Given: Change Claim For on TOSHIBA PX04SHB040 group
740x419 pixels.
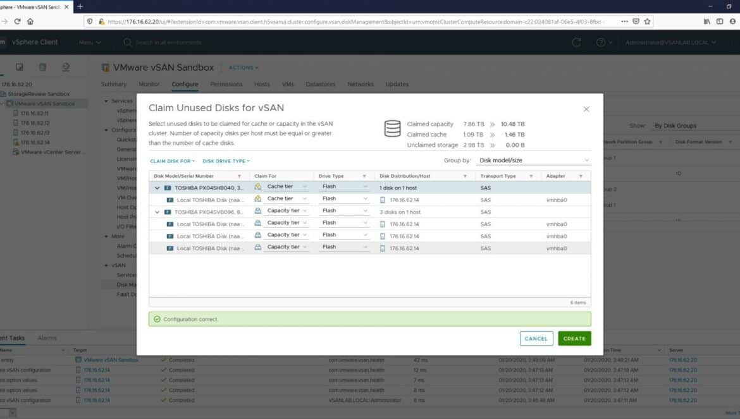Looking at the screenshot, I should click(286, 186).
